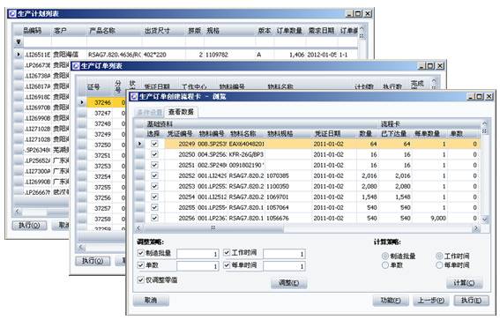Click the row indicator arrow beside order 37246

pos(82,102)
